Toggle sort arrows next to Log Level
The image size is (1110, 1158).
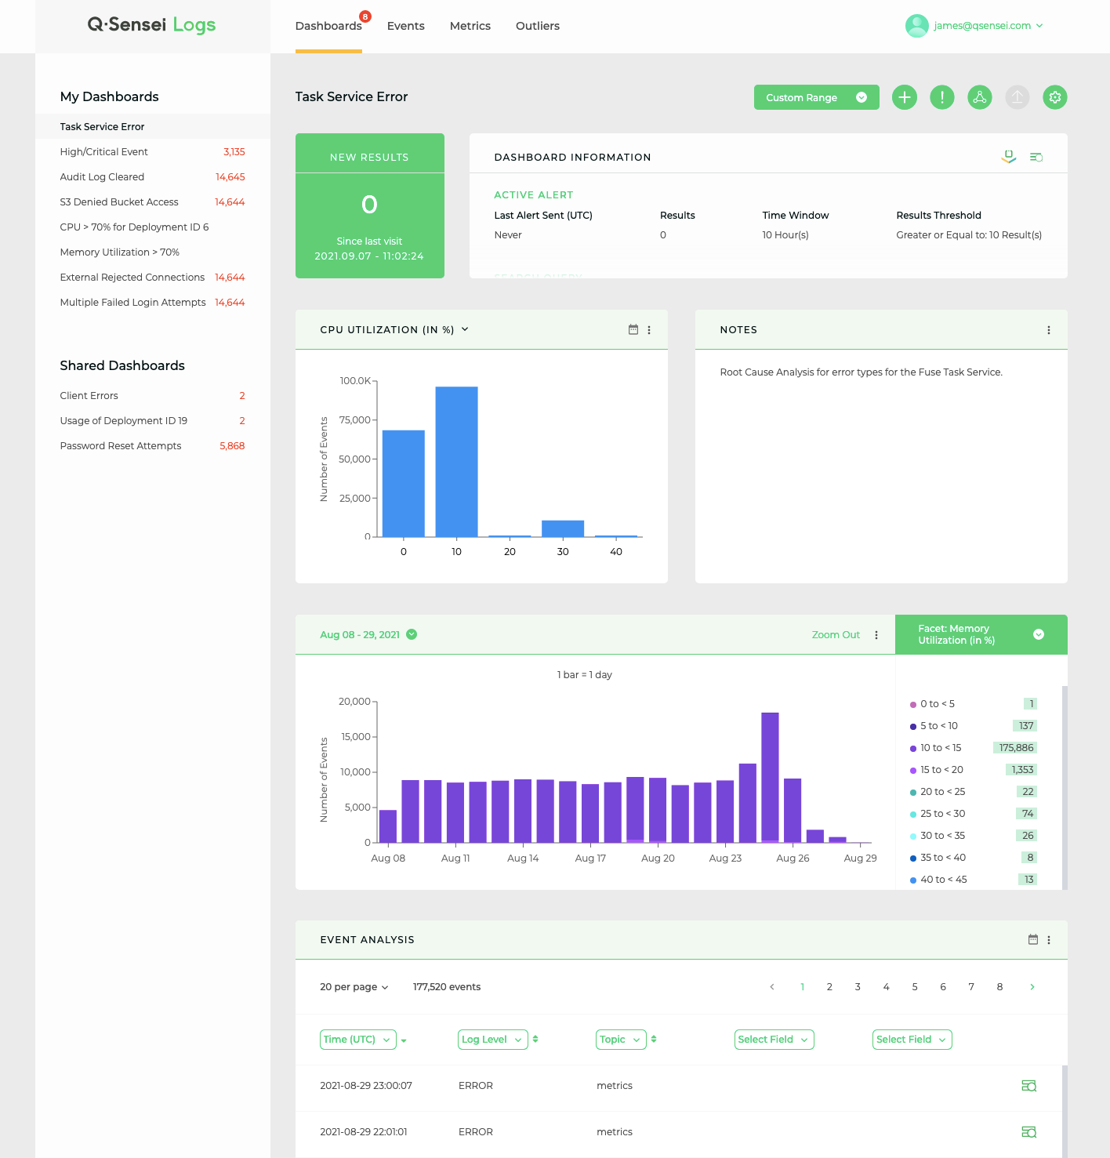535,1039
